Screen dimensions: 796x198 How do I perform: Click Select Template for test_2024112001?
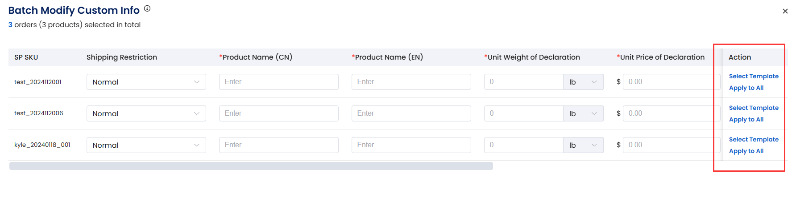(x=754, y=76)
